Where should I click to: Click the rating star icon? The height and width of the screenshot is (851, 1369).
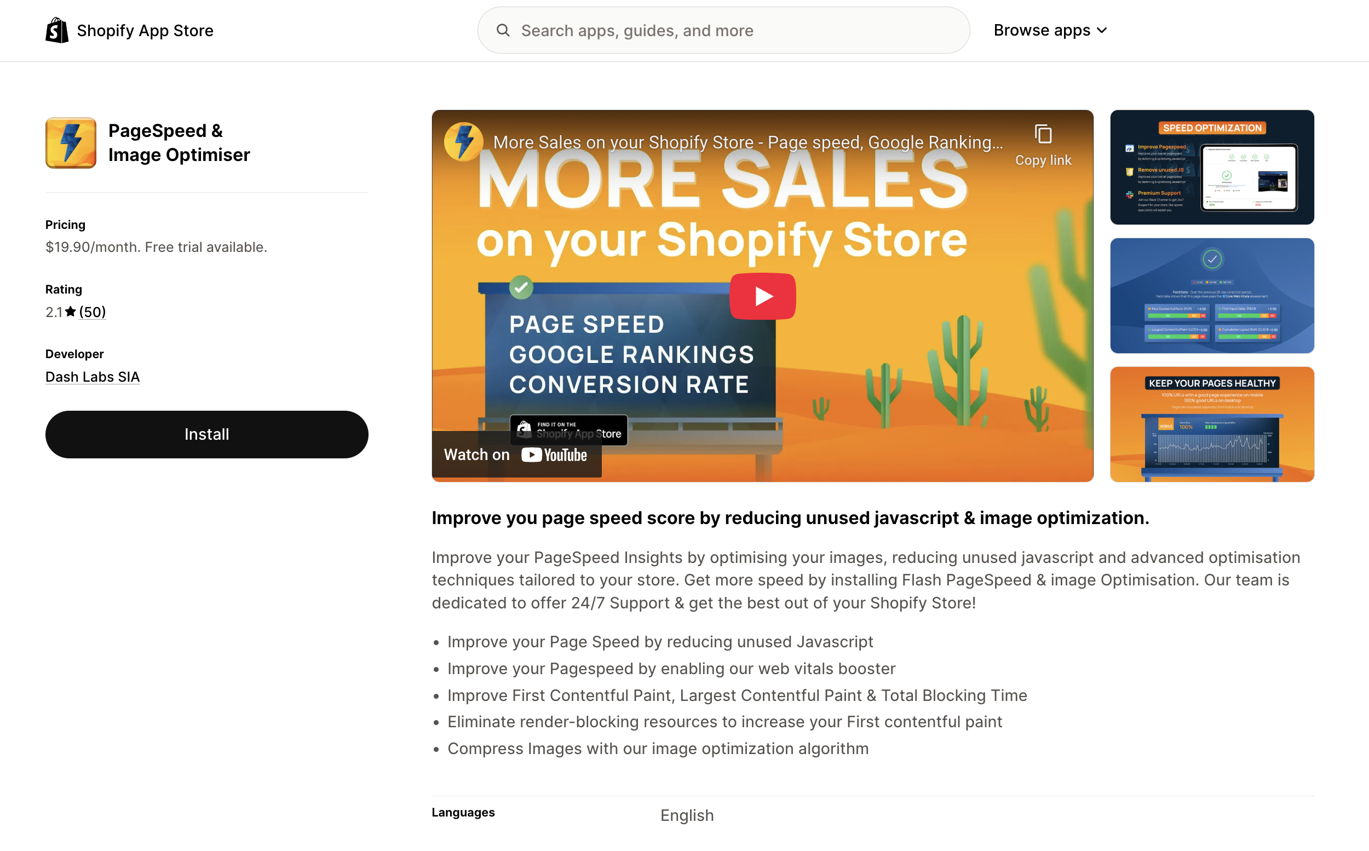pyautogui.click(x=70, y=312)
